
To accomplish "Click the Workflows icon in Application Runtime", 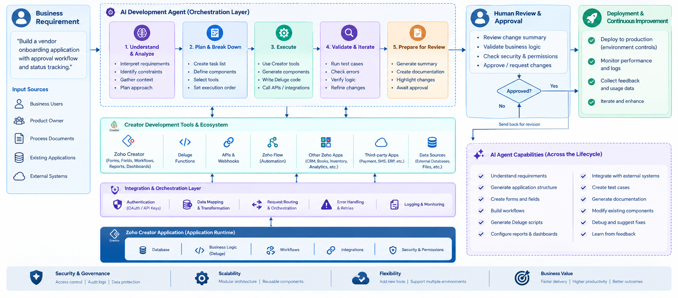I will (x=271, y=250).
